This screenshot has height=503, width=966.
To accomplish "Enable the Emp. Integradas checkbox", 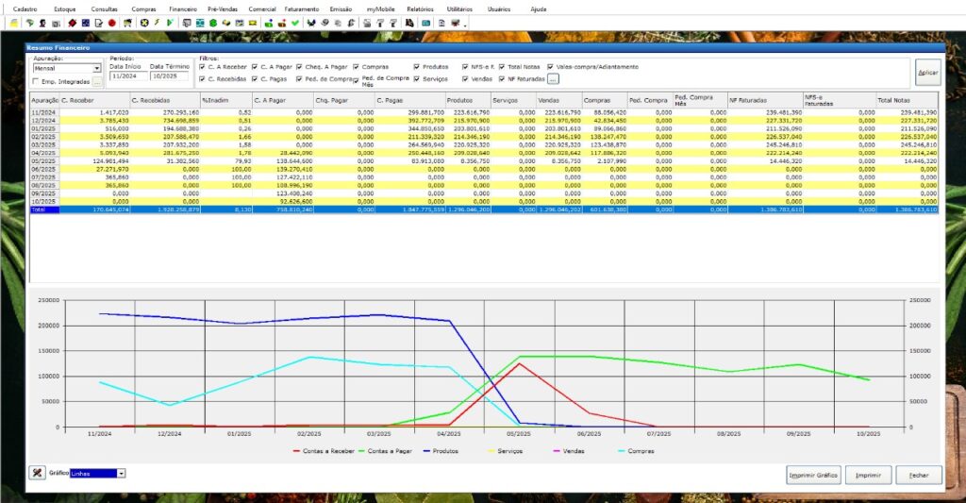I will (36, 82).
